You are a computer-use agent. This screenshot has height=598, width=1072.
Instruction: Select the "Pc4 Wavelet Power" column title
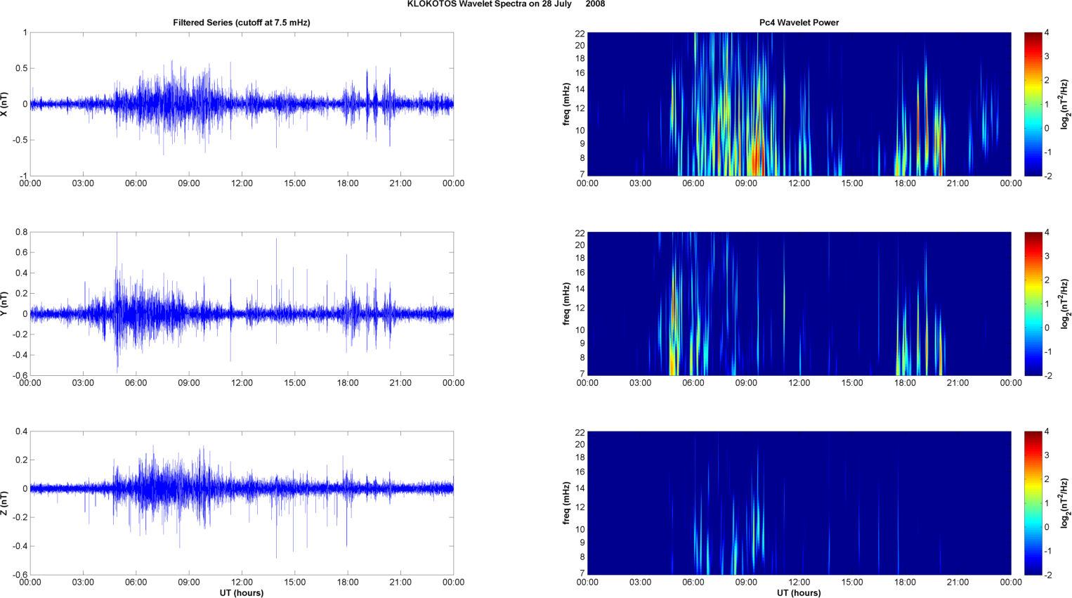(799, 22)
